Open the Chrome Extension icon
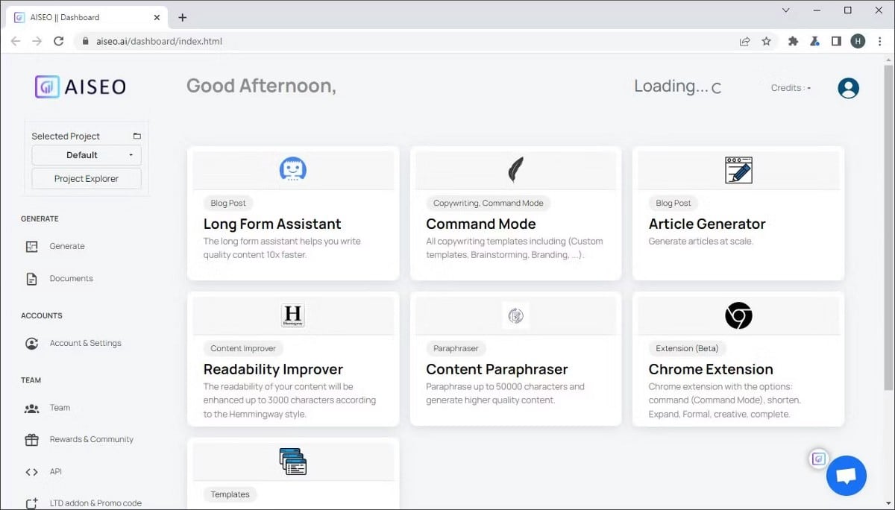Image resolution: width=895 pixels, height=510 pixels. (x=738, y=315)
